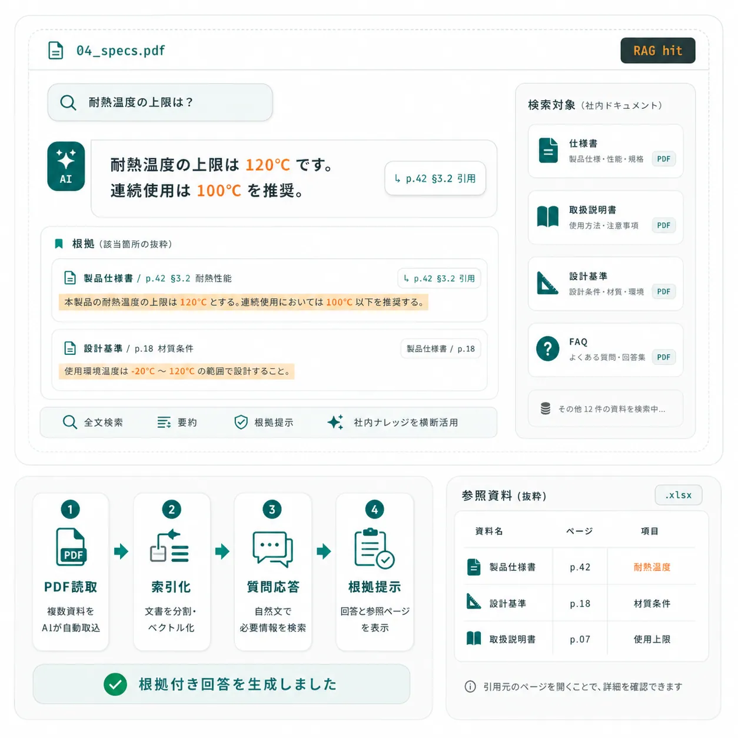Click the file icon beside 04_specs.pdf
The width and height of the screenshot is (738, 738).
click(x=56, y=51)
